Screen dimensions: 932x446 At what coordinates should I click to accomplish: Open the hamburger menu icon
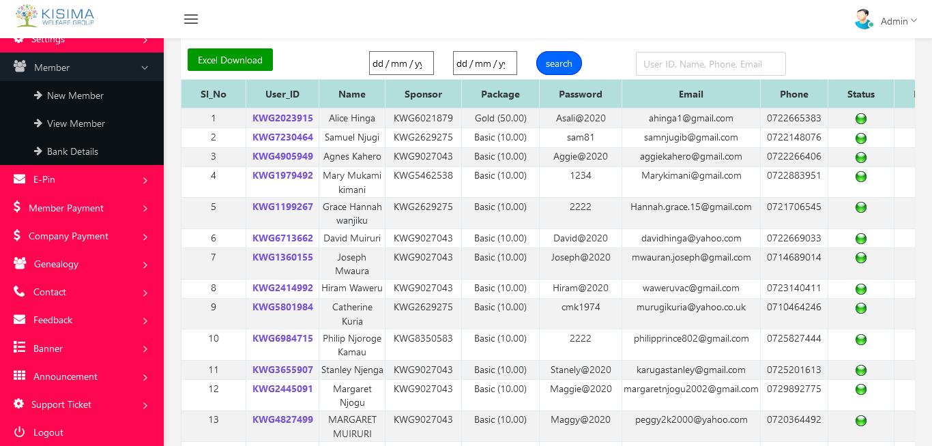[x=191, y=19]
